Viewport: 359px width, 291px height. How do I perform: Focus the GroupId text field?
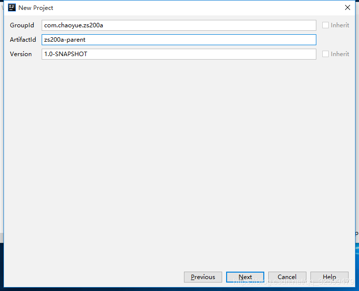[x=179, y=25]
